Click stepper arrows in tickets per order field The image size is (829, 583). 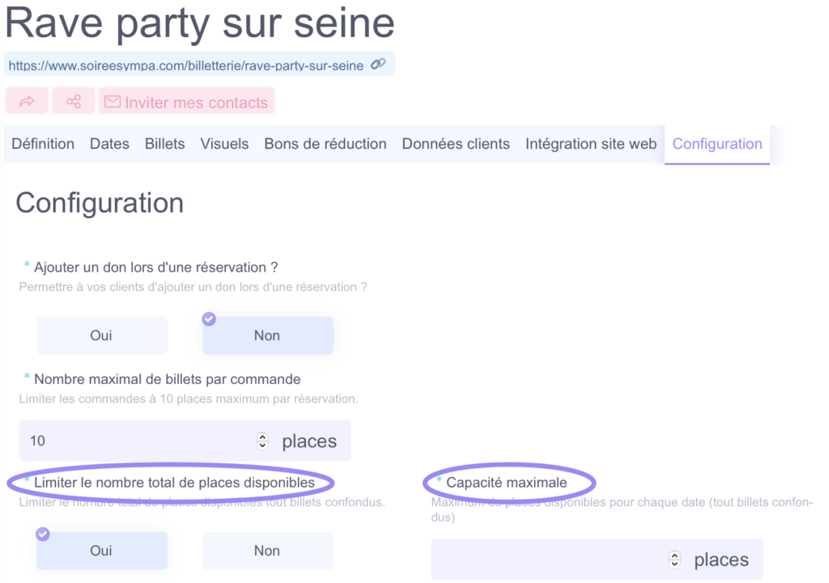coord(262,441)
